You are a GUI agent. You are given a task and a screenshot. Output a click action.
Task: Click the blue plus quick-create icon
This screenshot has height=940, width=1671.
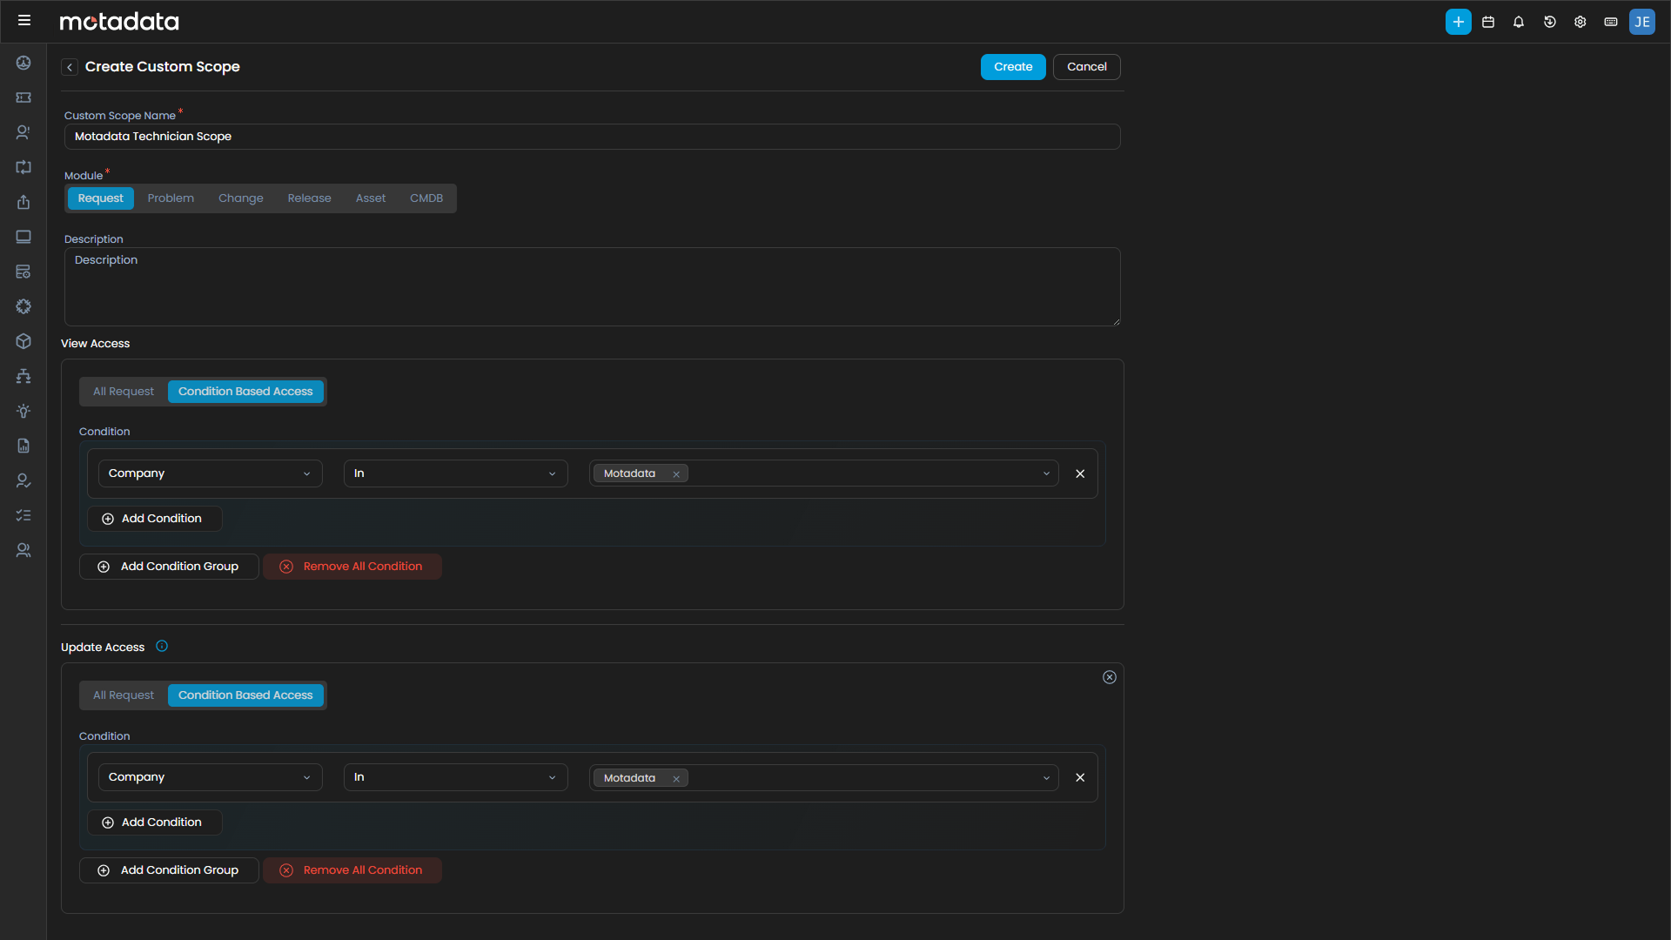pyautogui.click(x=1458, y=22)
